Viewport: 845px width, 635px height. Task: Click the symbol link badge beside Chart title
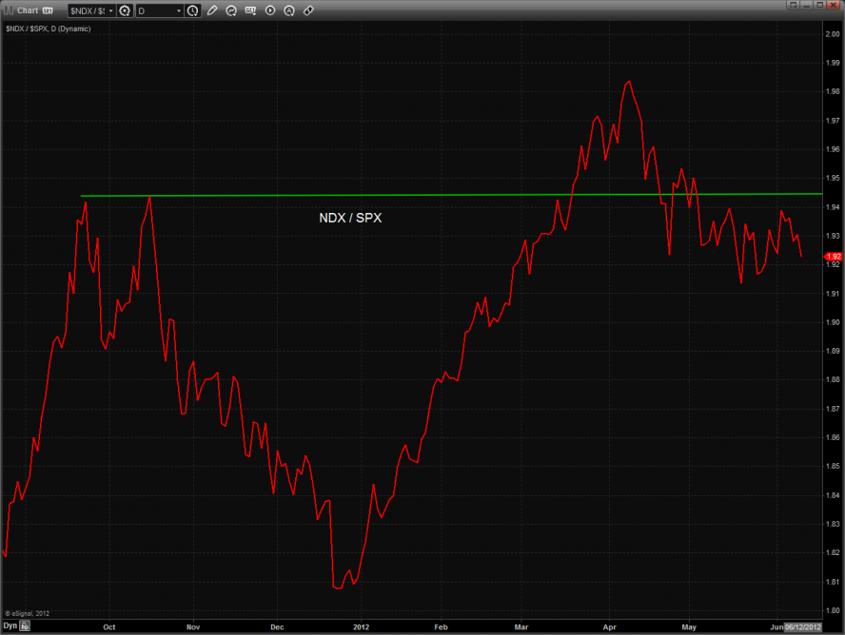point(48,10)
